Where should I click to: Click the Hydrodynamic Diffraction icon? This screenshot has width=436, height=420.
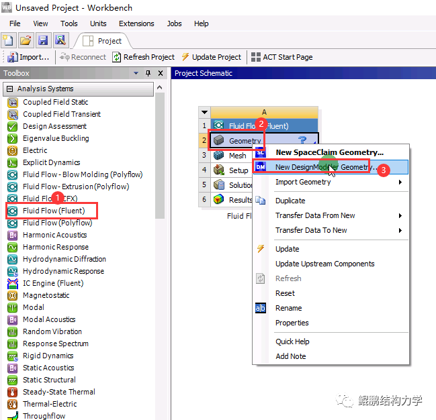point(13,260)
